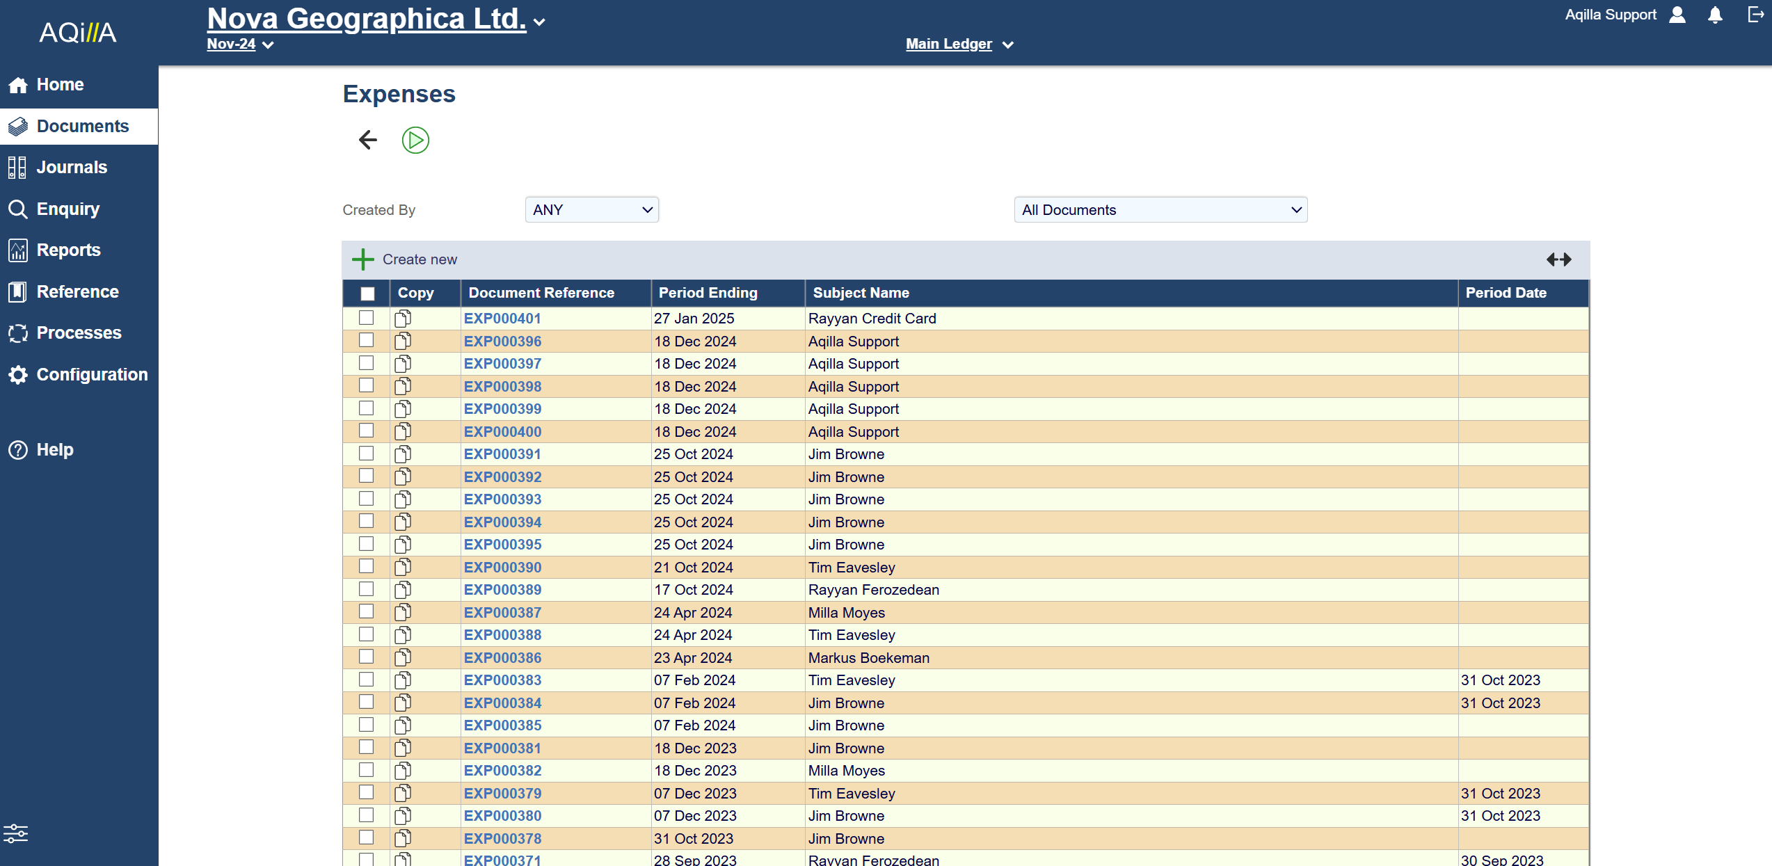This screenshot has width=1772, height=866.
Task: Click the green run play icon
Action: 415,140
